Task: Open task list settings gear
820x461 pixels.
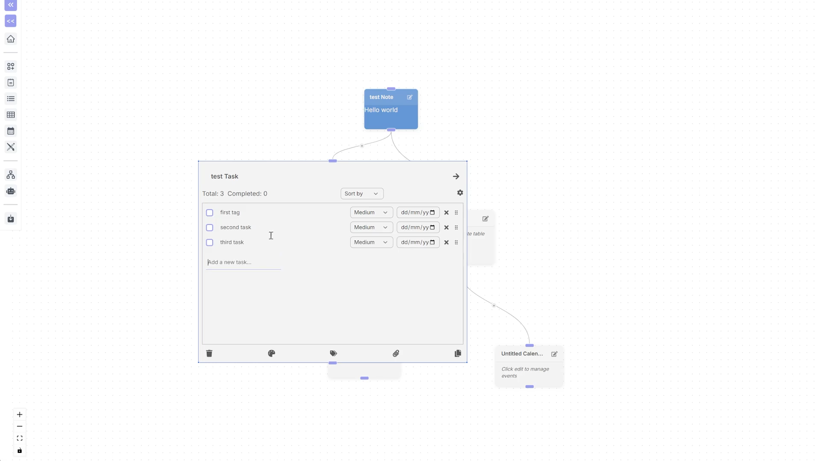Action: 460,193
